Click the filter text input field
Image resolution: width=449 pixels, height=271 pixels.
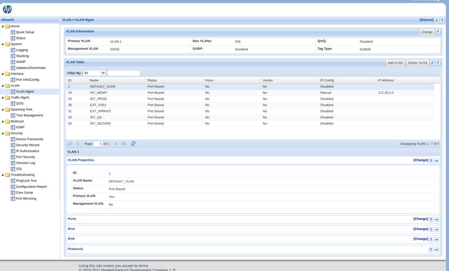123,73
